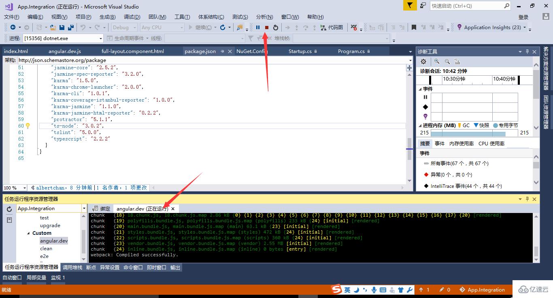The image size is (553, 298).
Task: Switch to the Startup.cs tab
Action: point(300,51)
